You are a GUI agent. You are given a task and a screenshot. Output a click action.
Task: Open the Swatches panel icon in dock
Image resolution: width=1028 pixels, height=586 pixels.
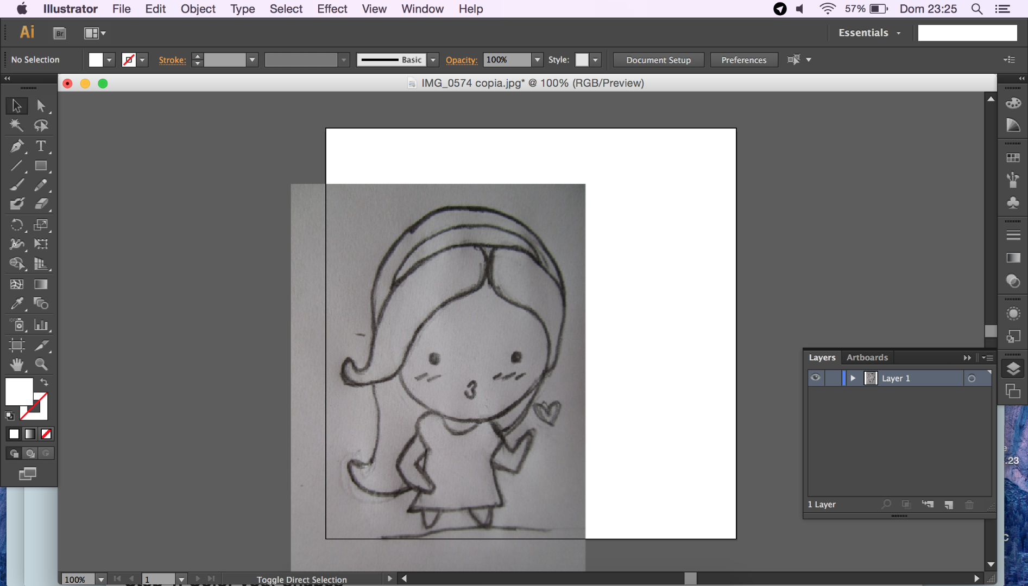1013,158
